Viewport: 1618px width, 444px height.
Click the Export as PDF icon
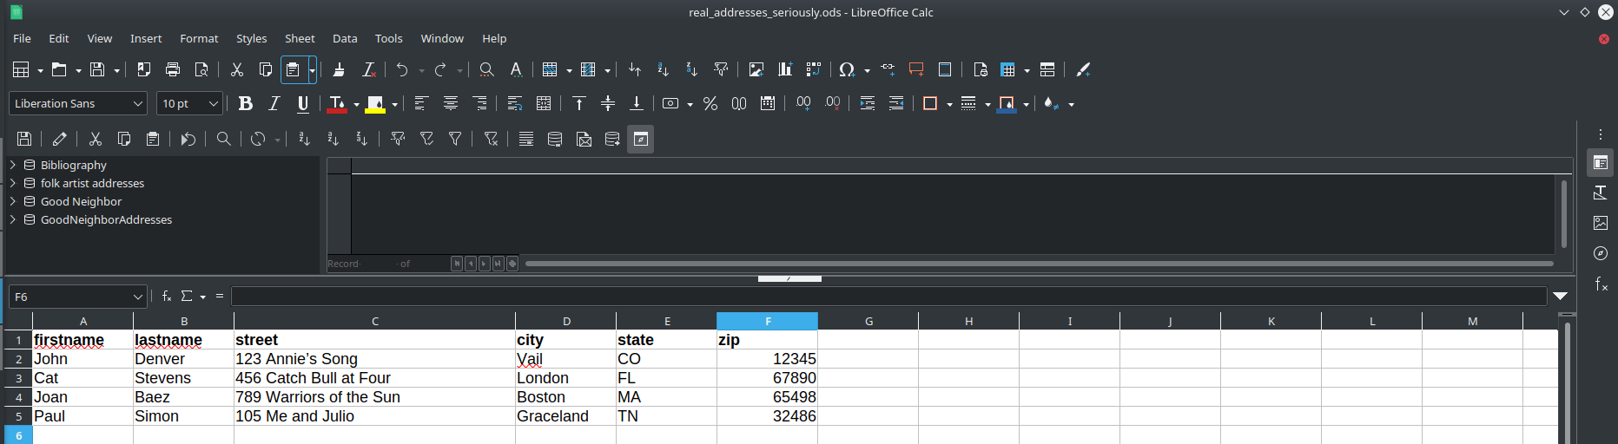pyautogui.click(x=144, y=69)
